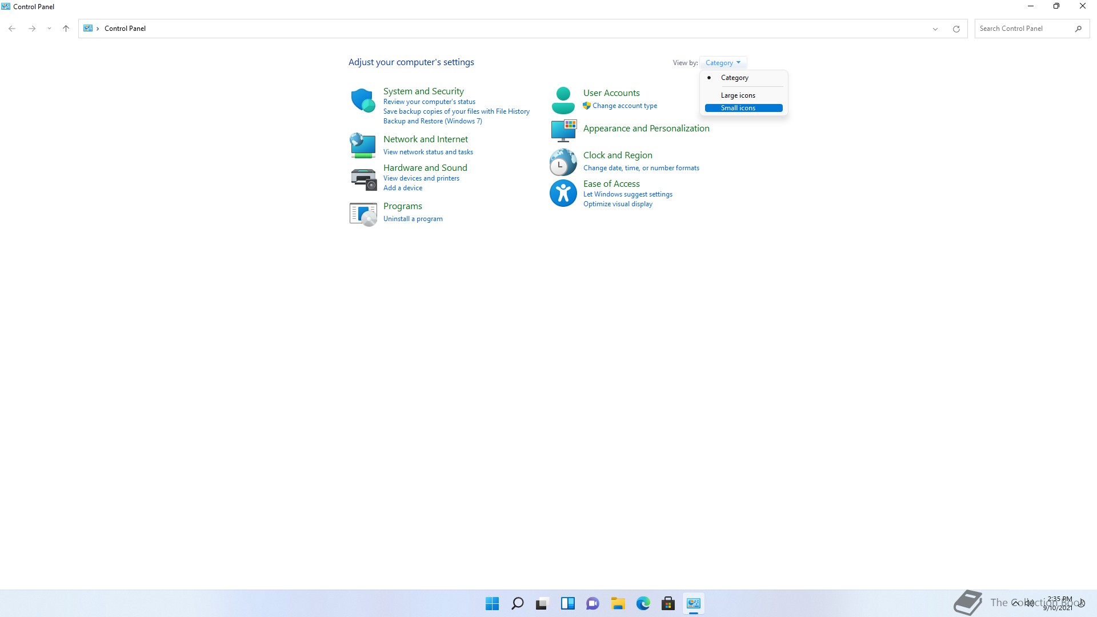Open Microsoft Store from the taskbar
The height and width of the screenshot is (617, 1097).
[668, 603]
